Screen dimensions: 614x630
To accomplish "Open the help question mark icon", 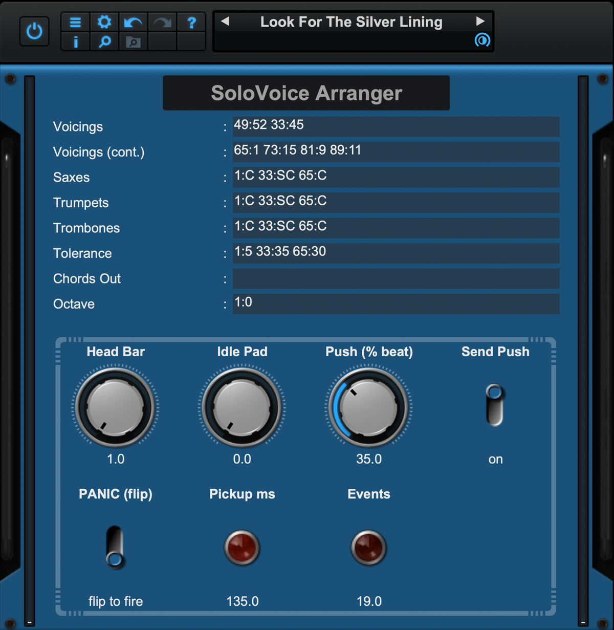I will (x=191, y=22).
